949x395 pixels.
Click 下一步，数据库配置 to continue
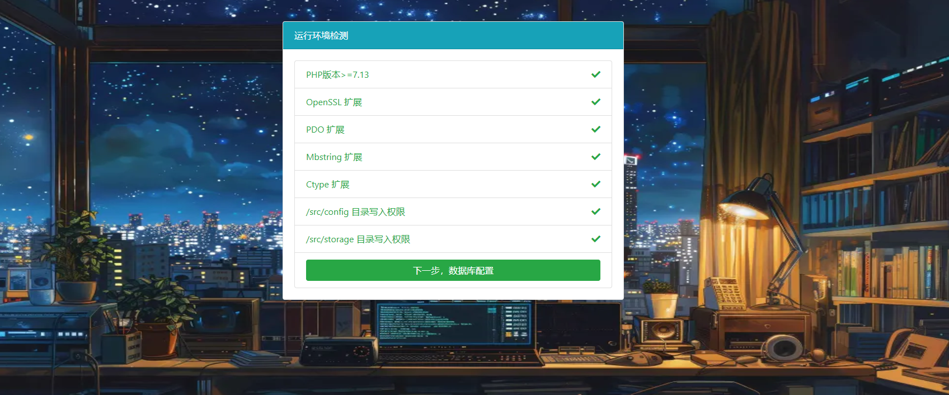pyautogui.click(x=453, y=270)
